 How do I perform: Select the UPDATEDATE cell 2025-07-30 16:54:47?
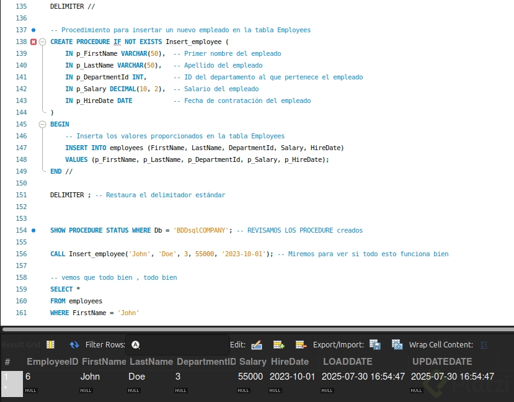tap(453, 377)
